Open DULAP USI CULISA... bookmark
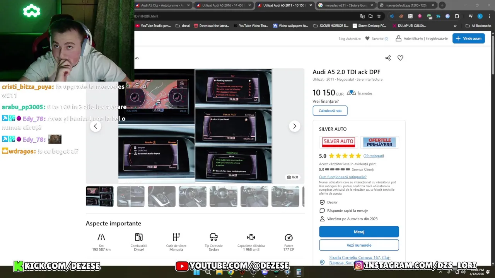The width and height of the screenshot is (495, 278). tap(409, 26)
